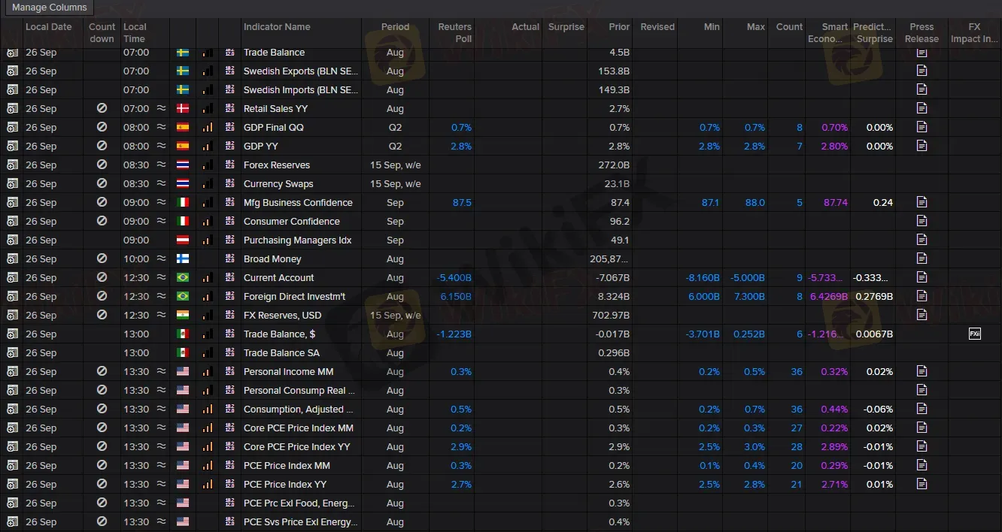The width and height of the screenshot is (1002, 532).
Task: Open press release for Personal Income MM
Action: [x=922, y=371]
